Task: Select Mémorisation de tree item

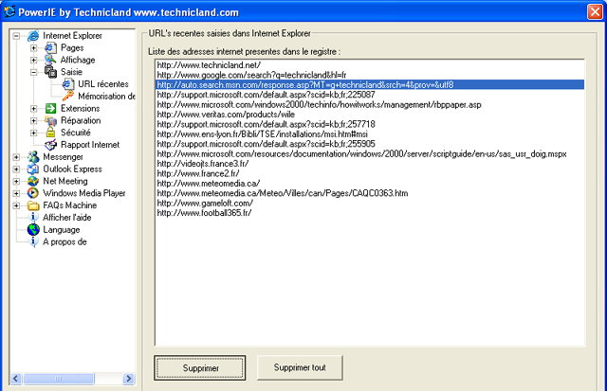Action: 106,97
